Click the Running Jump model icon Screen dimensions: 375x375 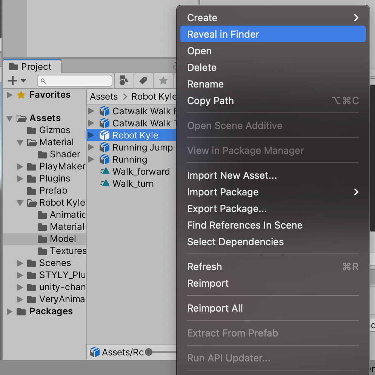click(x=105, y=147)
